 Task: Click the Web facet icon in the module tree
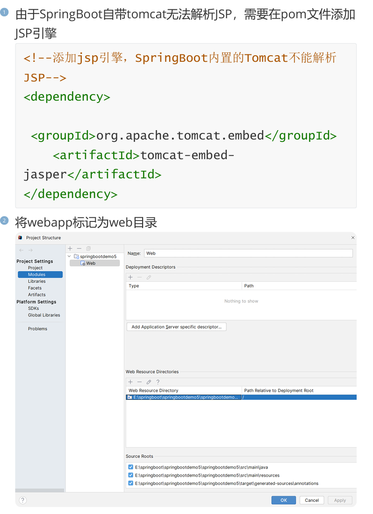pyautogui.click(x=83, y=263)
